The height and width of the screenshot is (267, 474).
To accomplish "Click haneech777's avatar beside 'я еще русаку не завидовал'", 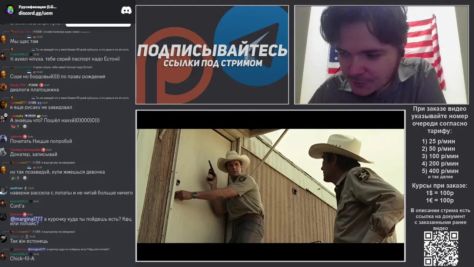I will click(x=3, y=105).
